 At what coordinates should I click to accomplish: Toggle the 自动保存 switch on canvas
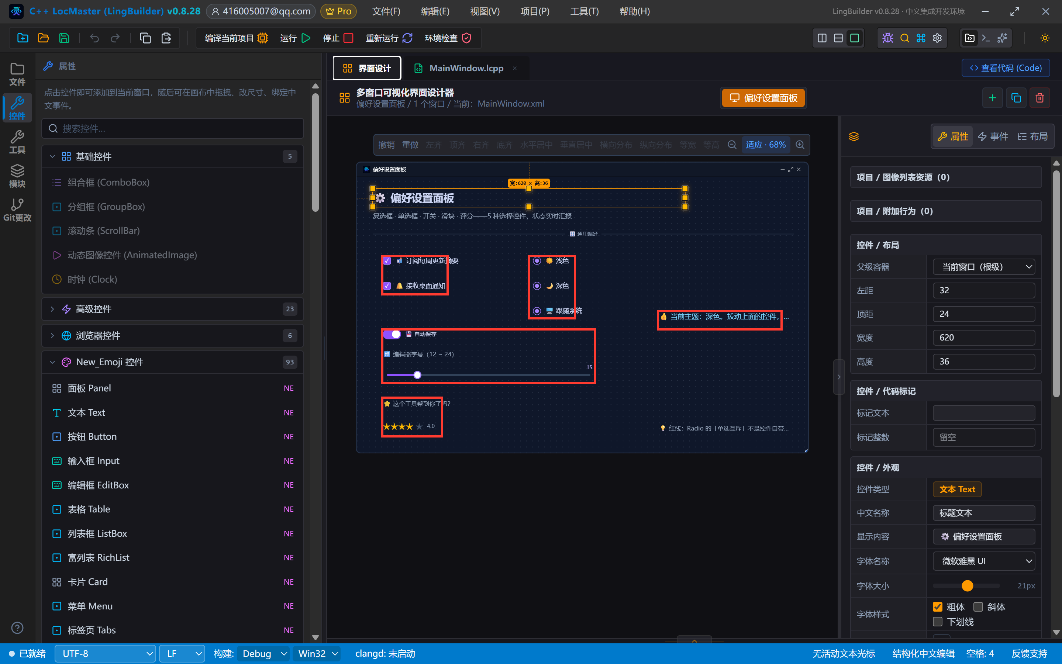(x=392, y=334)
